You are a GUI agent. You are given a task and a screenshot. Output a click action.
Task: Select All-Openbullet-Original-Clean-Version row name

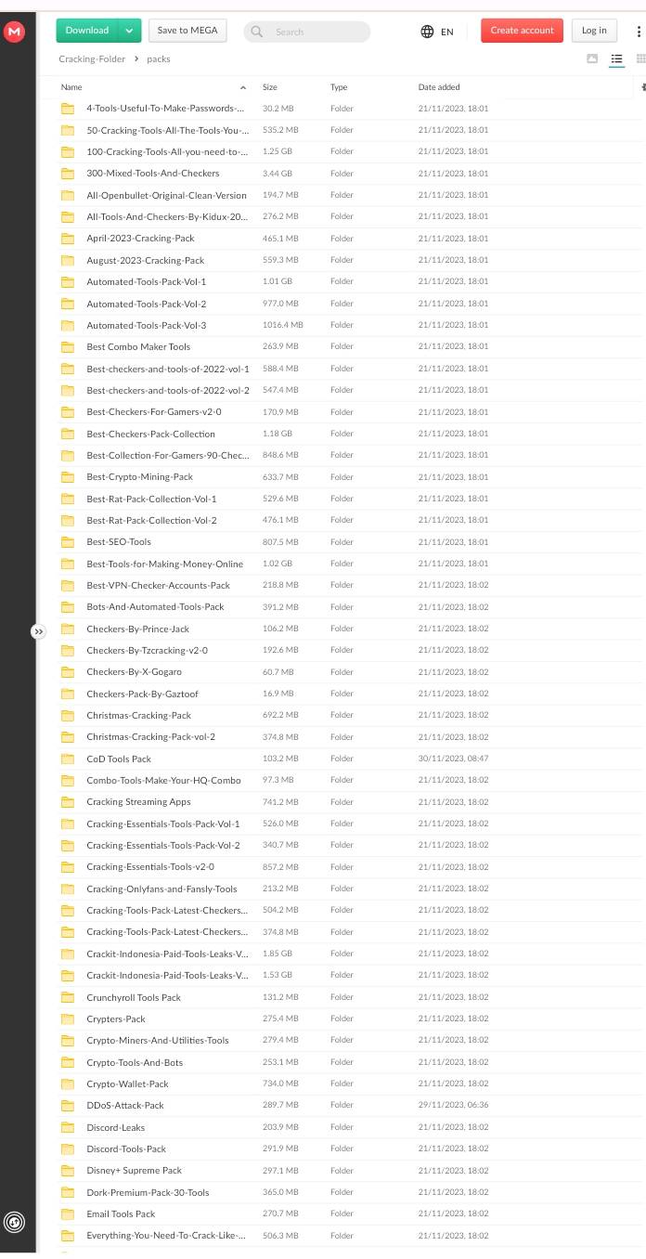click(x=166, y=195)
